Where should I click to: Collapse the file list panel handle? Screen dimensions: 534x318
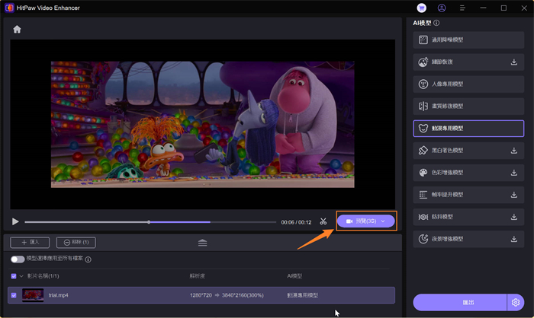click(202, 242)
